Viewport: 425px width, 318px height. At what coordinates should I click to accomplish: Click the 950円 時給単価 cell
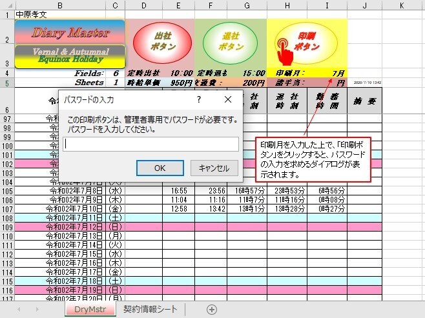pyautogui.click(x=179, y=83)
